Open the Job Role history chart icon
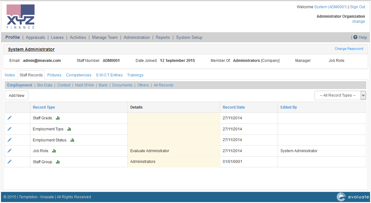The image size is (371, 203). click(x=54, y=151)
